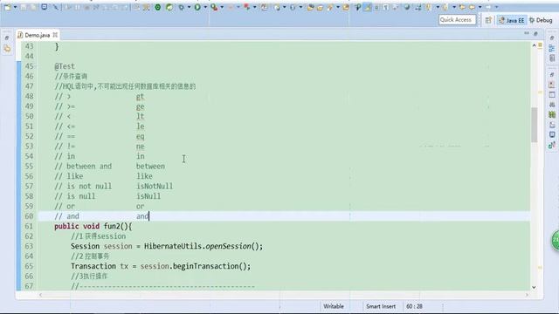Expand the External Tools dropdown arrow
This screenshot has height=314, width=559.
(222, 7)
